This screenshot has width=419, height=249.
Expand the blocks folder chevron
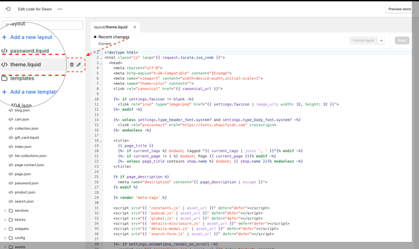[x=5, y=220]
